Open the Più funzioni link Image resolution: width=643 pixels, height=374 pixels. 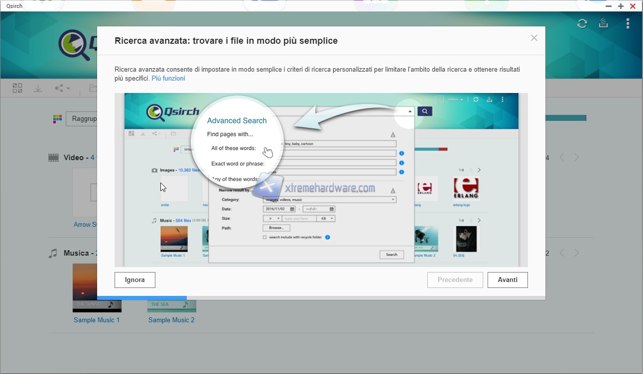[x=168, y=79]
